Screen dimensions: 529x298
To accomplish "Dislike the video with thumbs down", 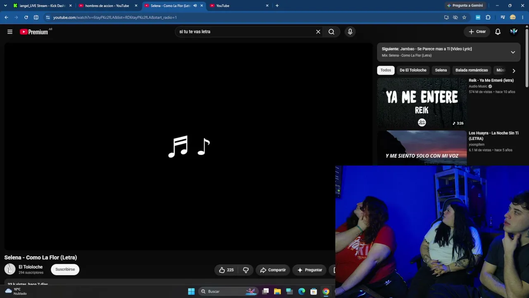I will pyautogui.click(x=246, y=270).
